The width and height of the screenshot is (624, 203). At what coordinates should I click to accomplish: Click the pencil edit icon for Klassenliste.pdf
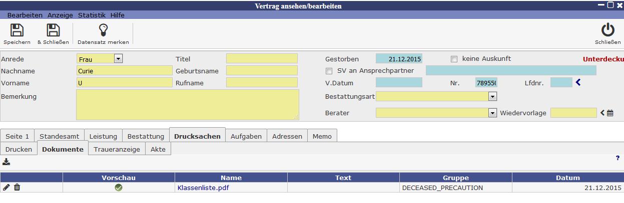pos(6,188)
